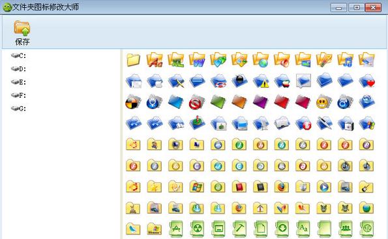Pick the yellow folder with Firefox logo
The height and width of the screenshot is (239, 388).
282,187
